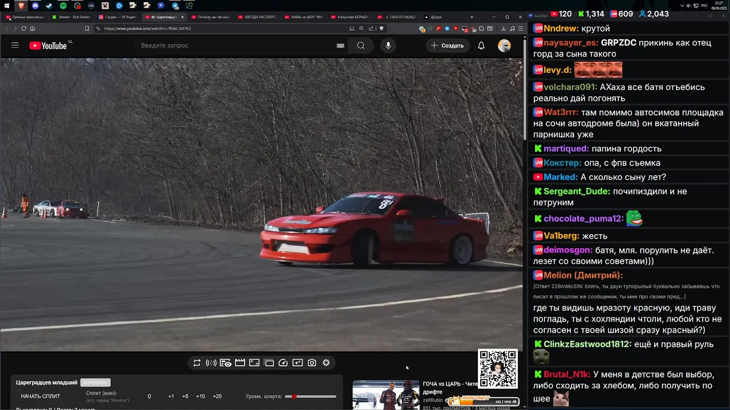Close the Цареградцев tab

pyautogui.click(x=182, y=17)
